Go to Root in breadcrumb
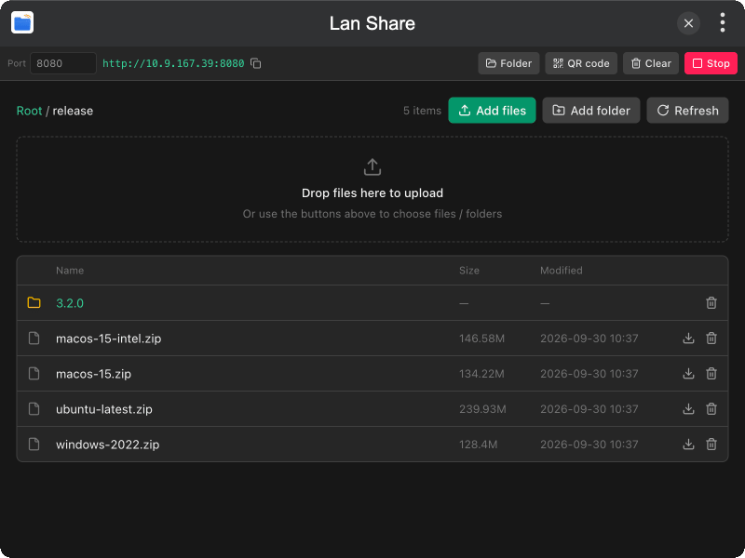 pyautogui.click(x=30, y=111)
